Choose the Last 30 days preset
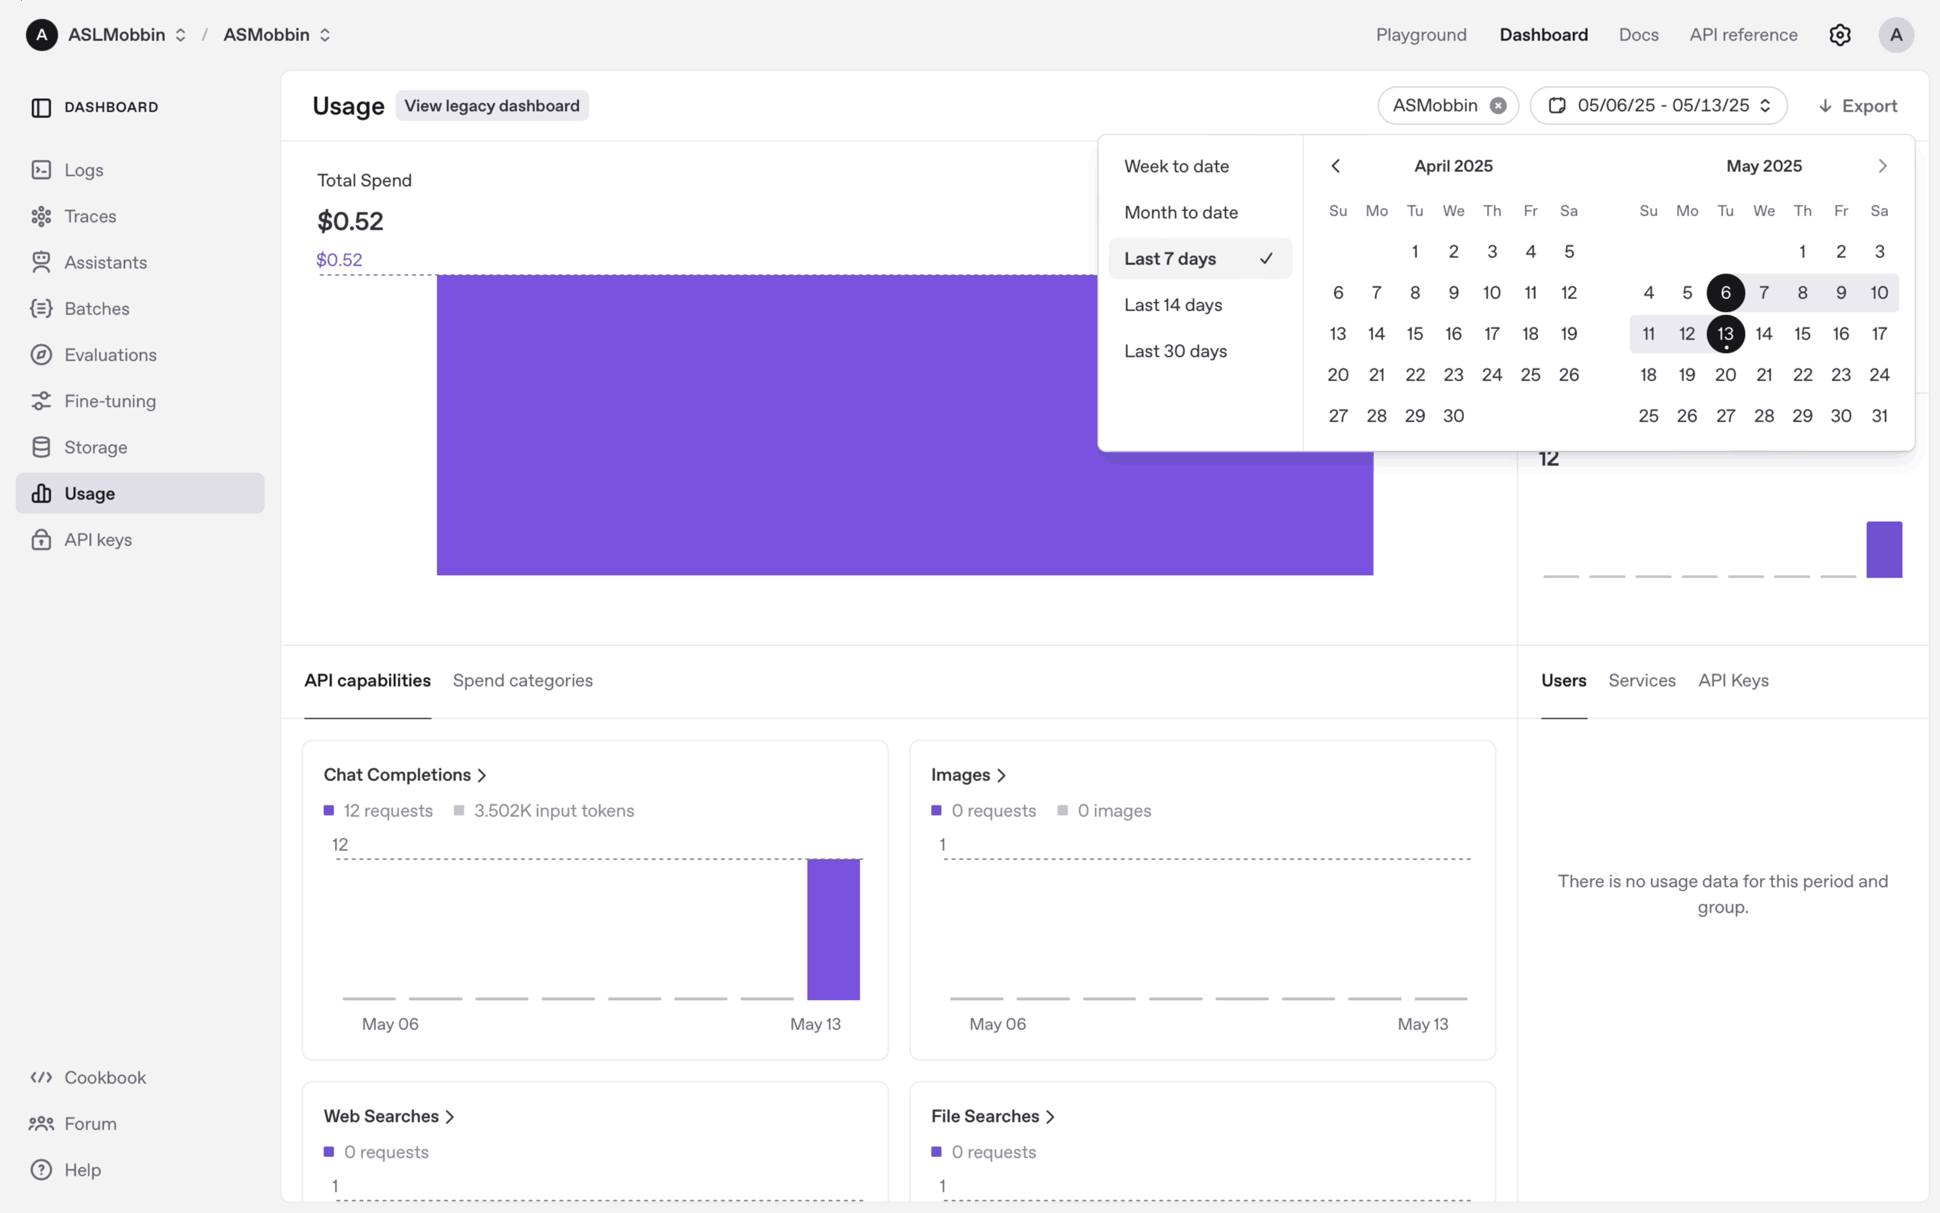Image resolution: width=1940 pixels, height=1213 pixels. coord(1175,352)
